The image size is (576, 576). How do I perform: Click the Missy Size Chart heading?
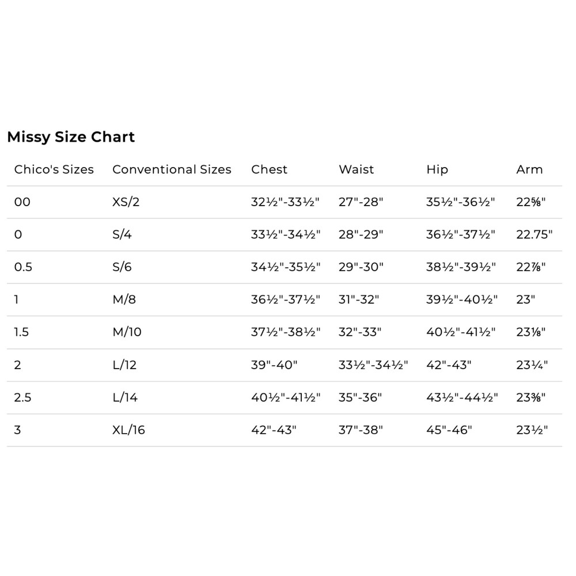coord(71,137)
